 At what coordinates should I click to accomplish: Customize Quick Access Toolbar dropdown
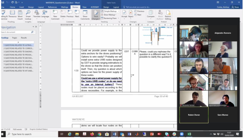click(22, 3)
